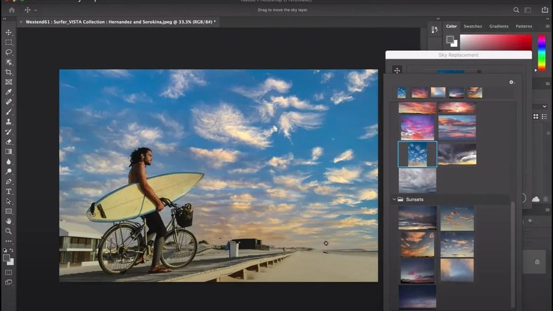The width and height of the screenshot is (553, 311).
Task: Open the Sky Replacement settings gear menu
Action: 511,82
